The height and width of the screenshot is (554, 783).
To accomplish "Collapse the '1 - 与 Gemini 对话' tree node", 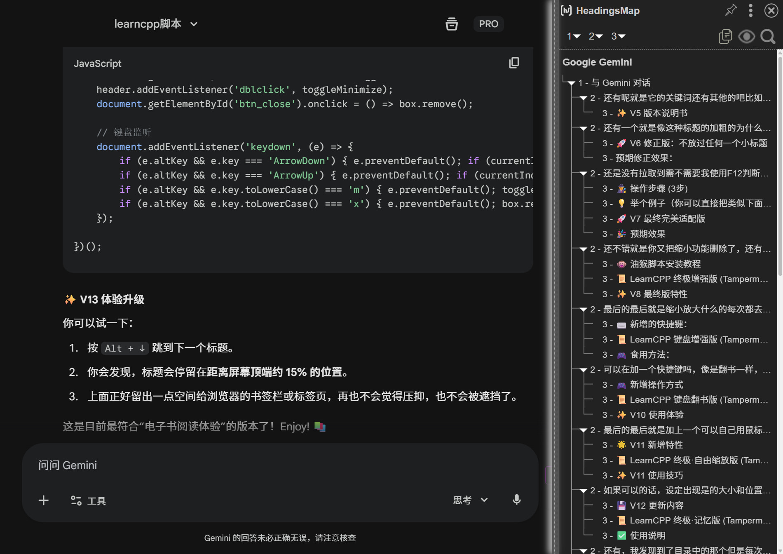I will click(x=571, y=83).
